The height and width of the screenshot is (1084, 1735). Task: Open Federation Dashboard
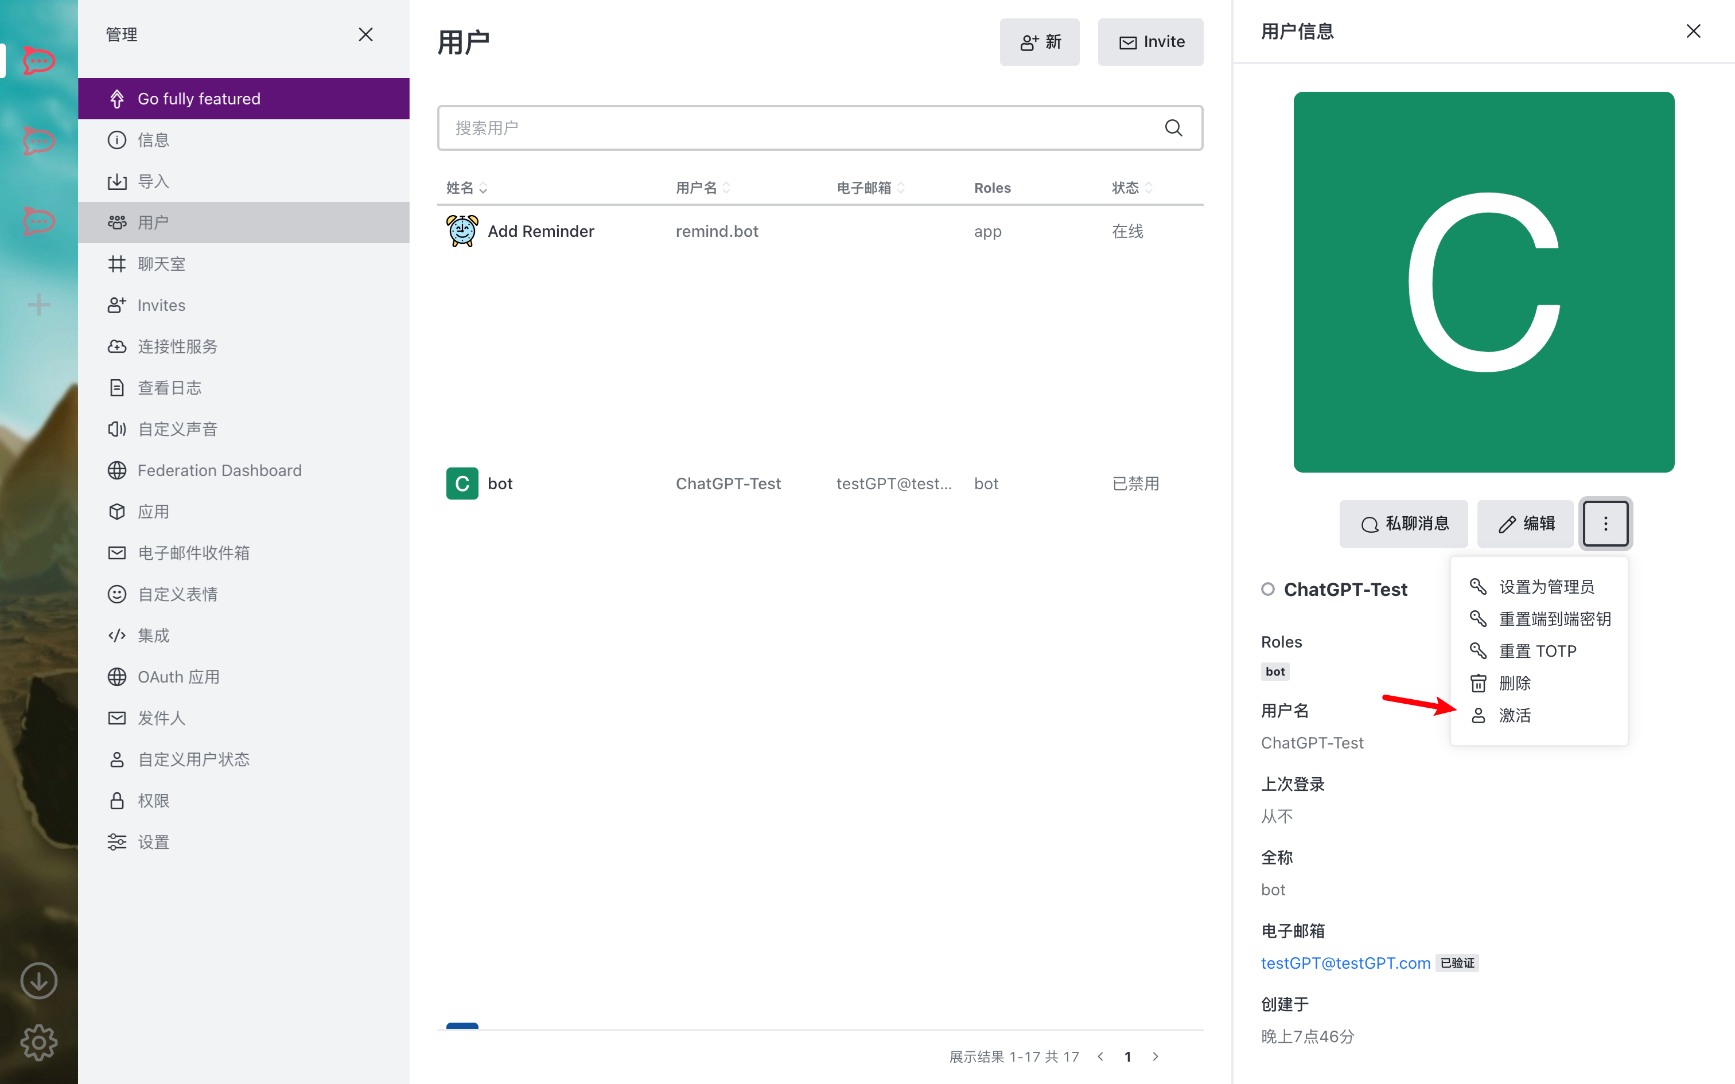(x=244, y=470)
